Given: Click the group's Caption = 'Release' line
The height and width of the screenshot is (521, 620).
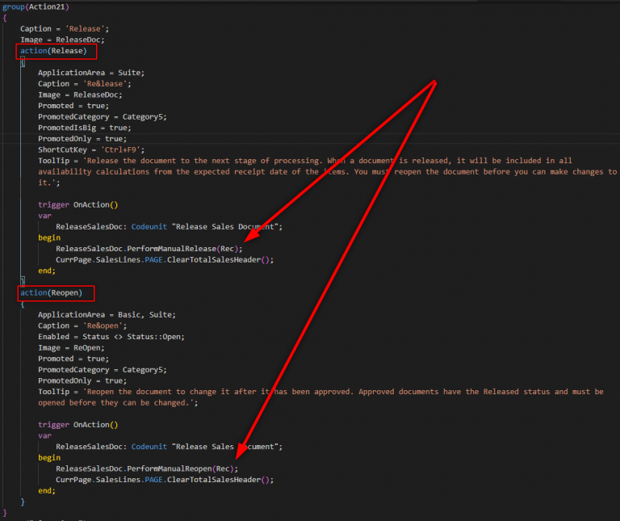Looking at the screenshot, I should point(59,29).
